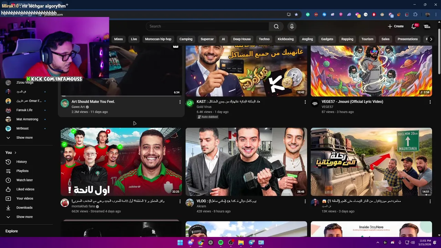
Task: Bookmark this page with star icon
Action: pos(296,14)
